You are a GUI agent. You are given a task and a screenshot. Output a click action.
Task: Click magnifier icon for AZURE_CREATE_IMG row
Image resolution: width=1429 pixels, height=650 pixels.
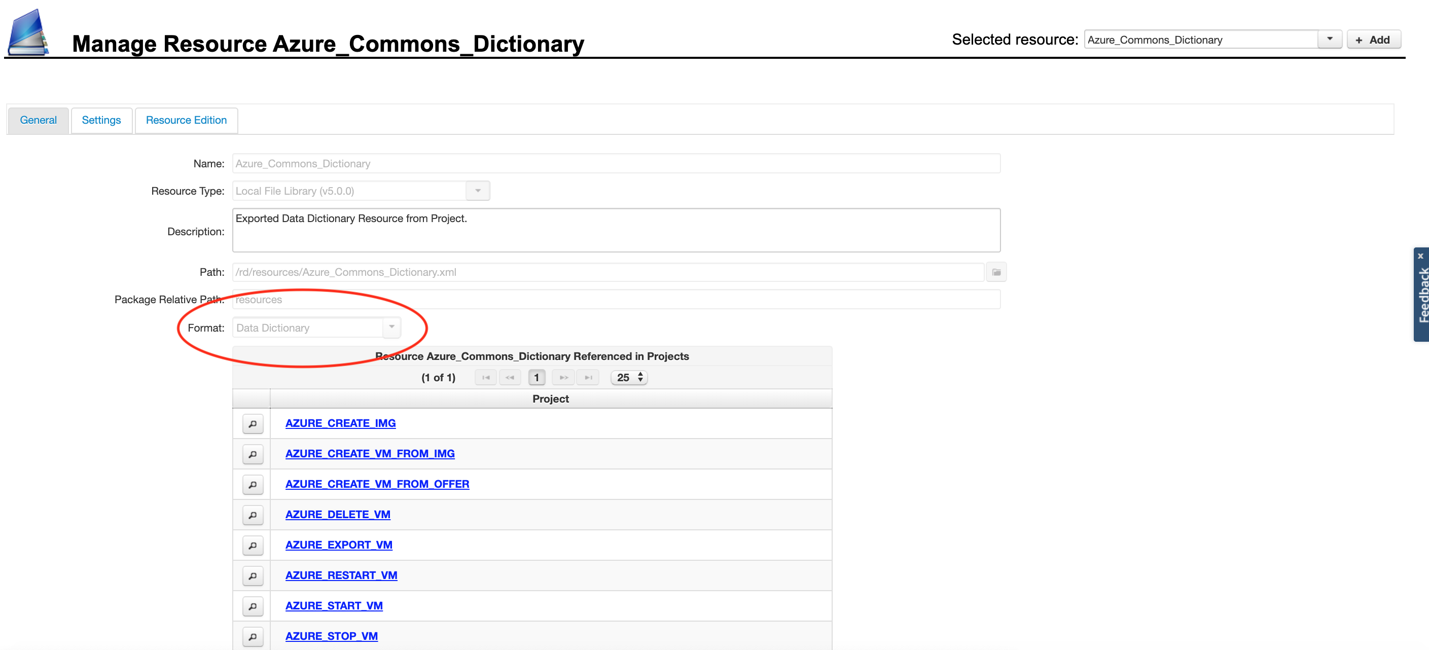(x=253, y=424)
